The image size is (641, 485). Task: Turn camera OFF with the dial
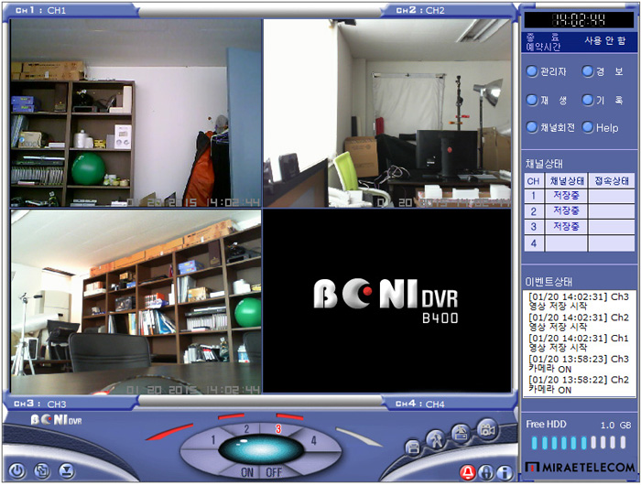[274, 472]
